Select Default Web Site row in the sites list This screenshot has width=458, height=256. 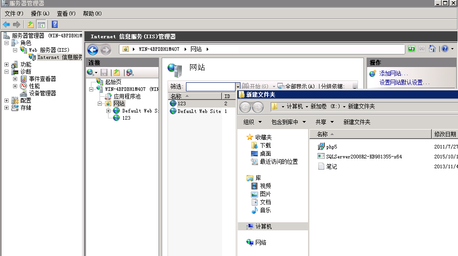click(x=202, y=111)
